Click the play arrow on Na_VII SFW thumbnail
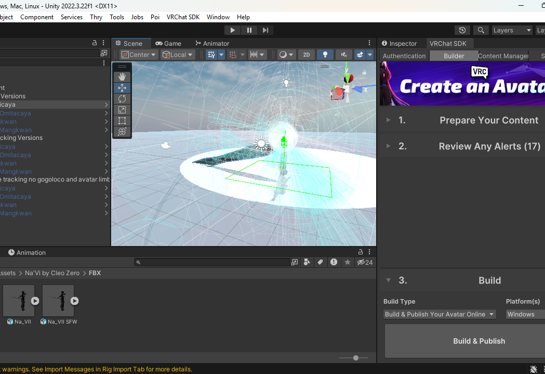 coord(75,301)
